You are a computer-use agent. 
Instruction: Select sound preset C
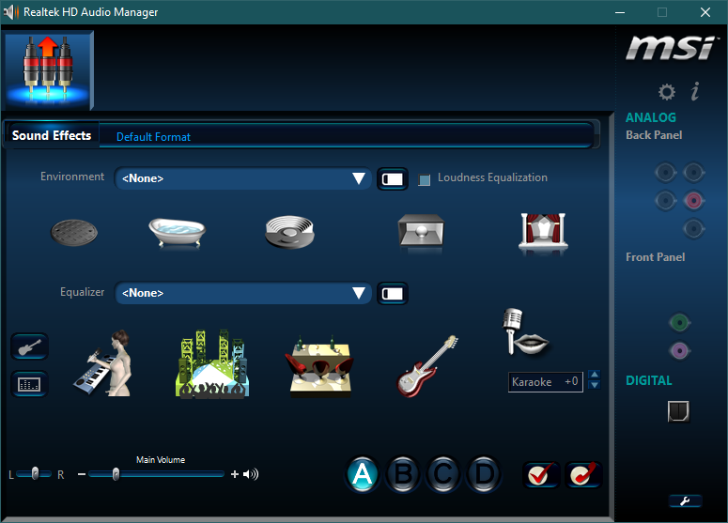[x=443, y=474]
